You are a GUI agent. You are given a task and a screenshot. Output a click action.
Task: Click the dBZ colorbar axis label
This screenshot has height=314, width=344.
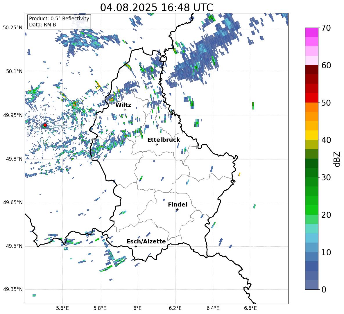(x=337, y=159)
